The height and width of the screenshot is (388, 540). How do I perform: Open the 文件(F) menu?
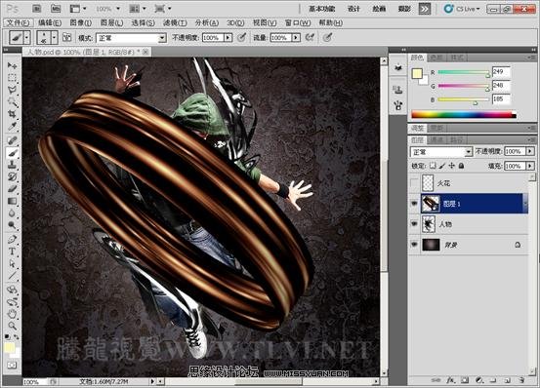click(x=19, y=22)
